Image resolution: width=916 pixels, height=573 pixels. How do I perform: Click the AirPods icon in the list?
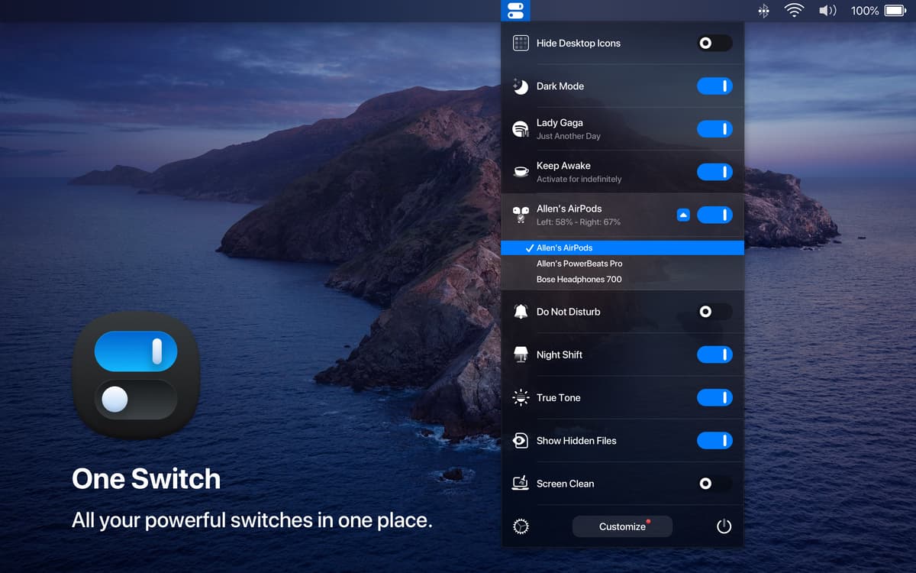pyautogui.click(x=521, y=215)
